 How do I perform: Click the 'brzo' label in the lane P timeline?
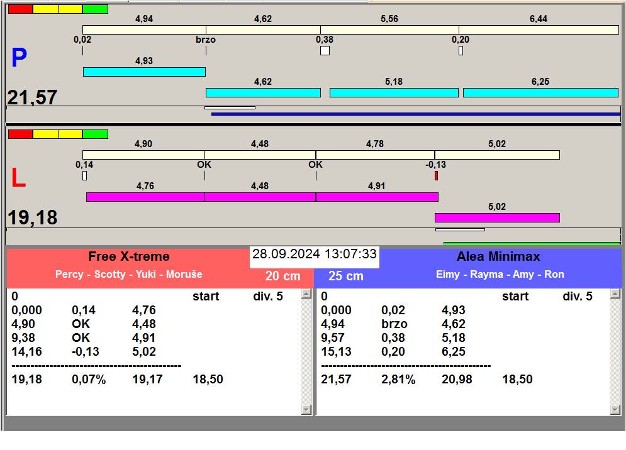[x=206, y=40]
